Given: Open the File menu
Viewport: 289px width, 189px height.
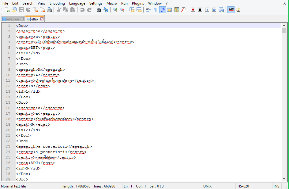Looking at the screenshot, I should 5,3.
